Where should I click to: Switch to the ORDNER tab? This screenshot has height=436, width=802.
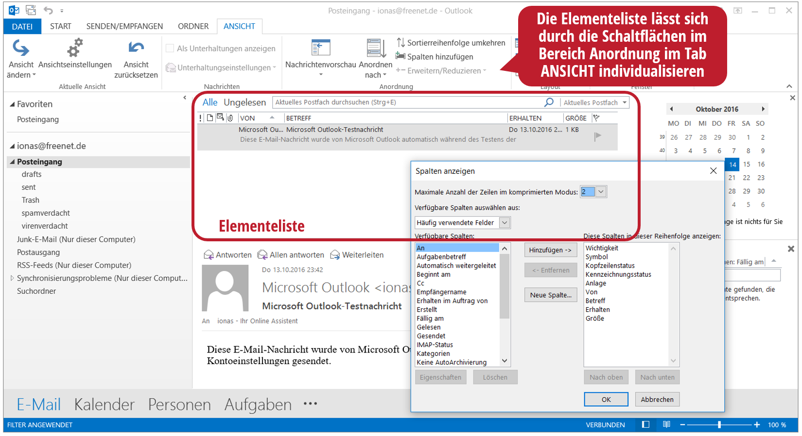193,26
